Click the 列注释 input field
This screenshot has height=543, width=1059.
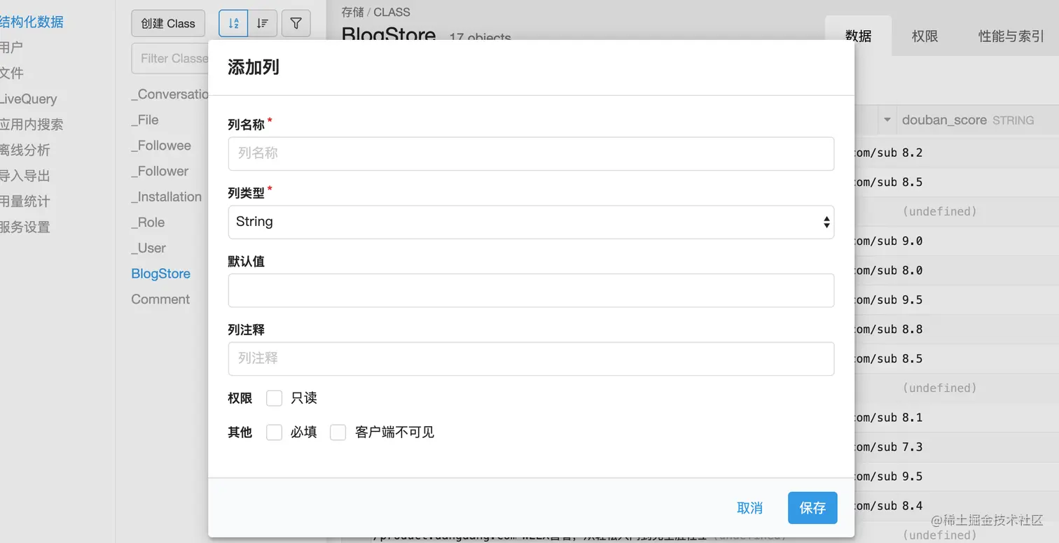click(531, 358)
